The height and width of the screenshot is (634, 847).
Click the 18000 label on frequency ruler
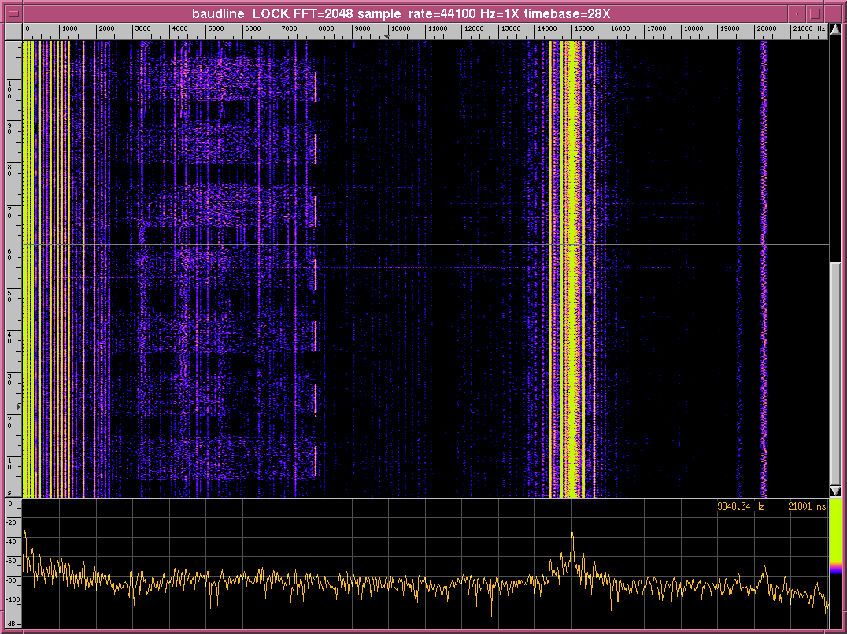pos(693,28)
